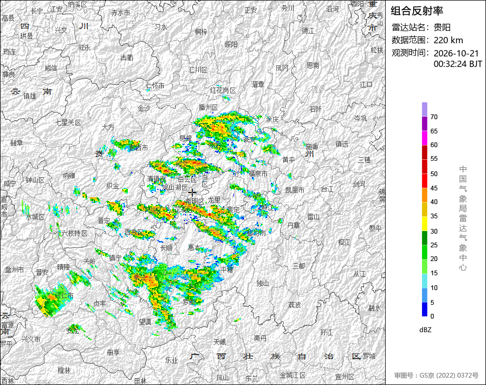Select the "仁怀市" map label
This screenshot has height=385, width=486.
point(155,85)
